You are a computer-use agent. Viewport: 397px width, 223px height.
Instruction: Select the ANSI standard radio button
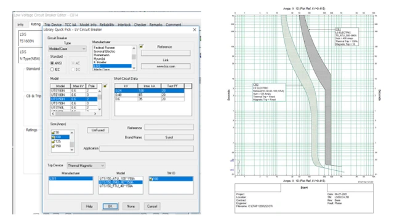(x=52, y=63)
